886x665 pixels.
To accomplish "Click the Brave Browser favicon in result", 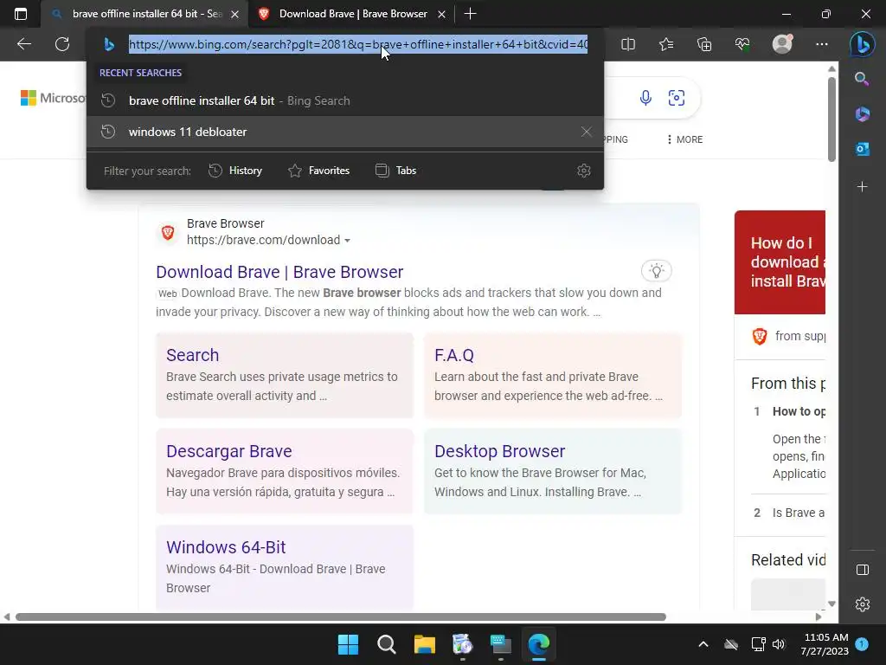I will click(x=168, y=232).
